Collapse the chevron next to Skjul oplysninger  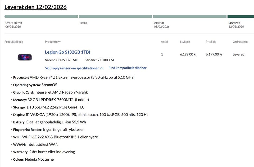(x=102, y=68)
